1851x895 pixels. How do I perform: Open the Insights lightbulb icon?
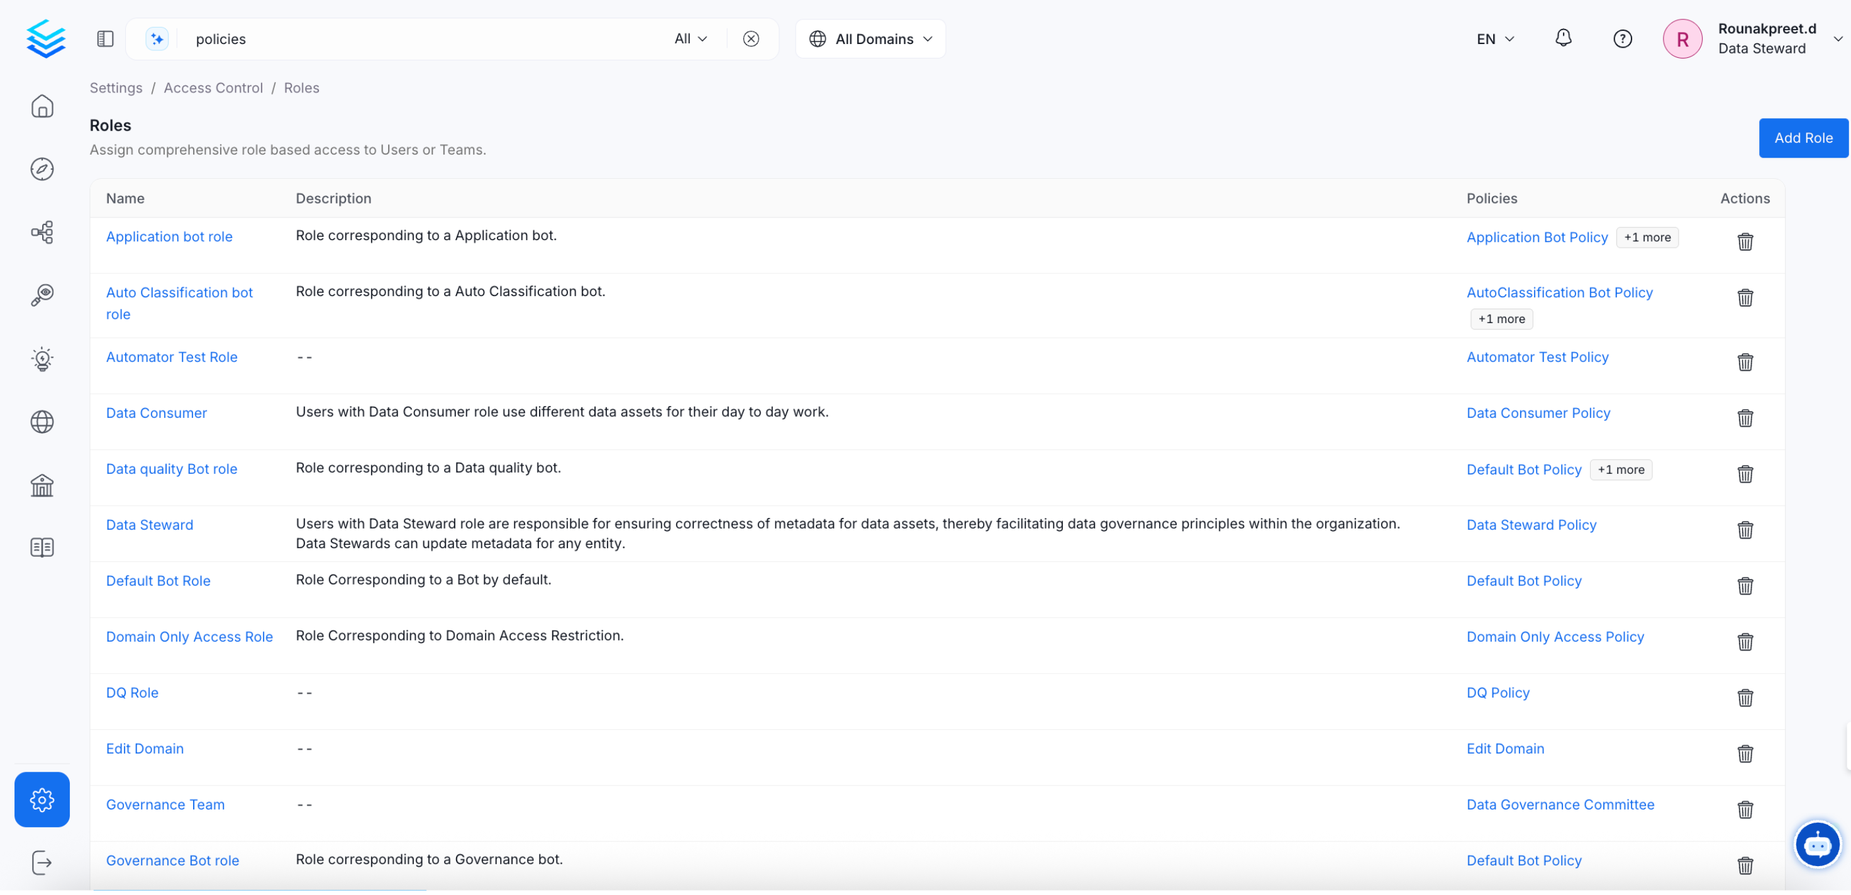[x=42, y=359]
